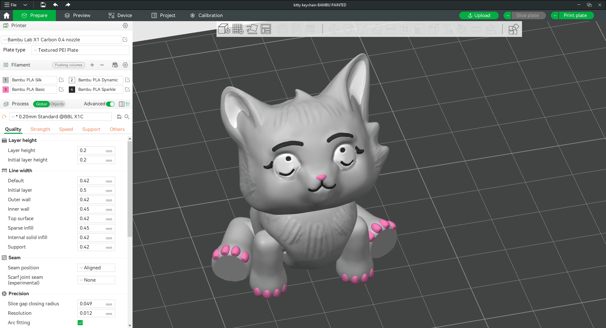Click the compare presets list icon
Image resolution: width=606 pixels, height=328 pixels.
pos(122,104)
